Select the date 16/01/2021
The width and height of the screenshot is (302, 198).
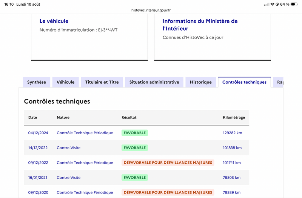[37, 178]
